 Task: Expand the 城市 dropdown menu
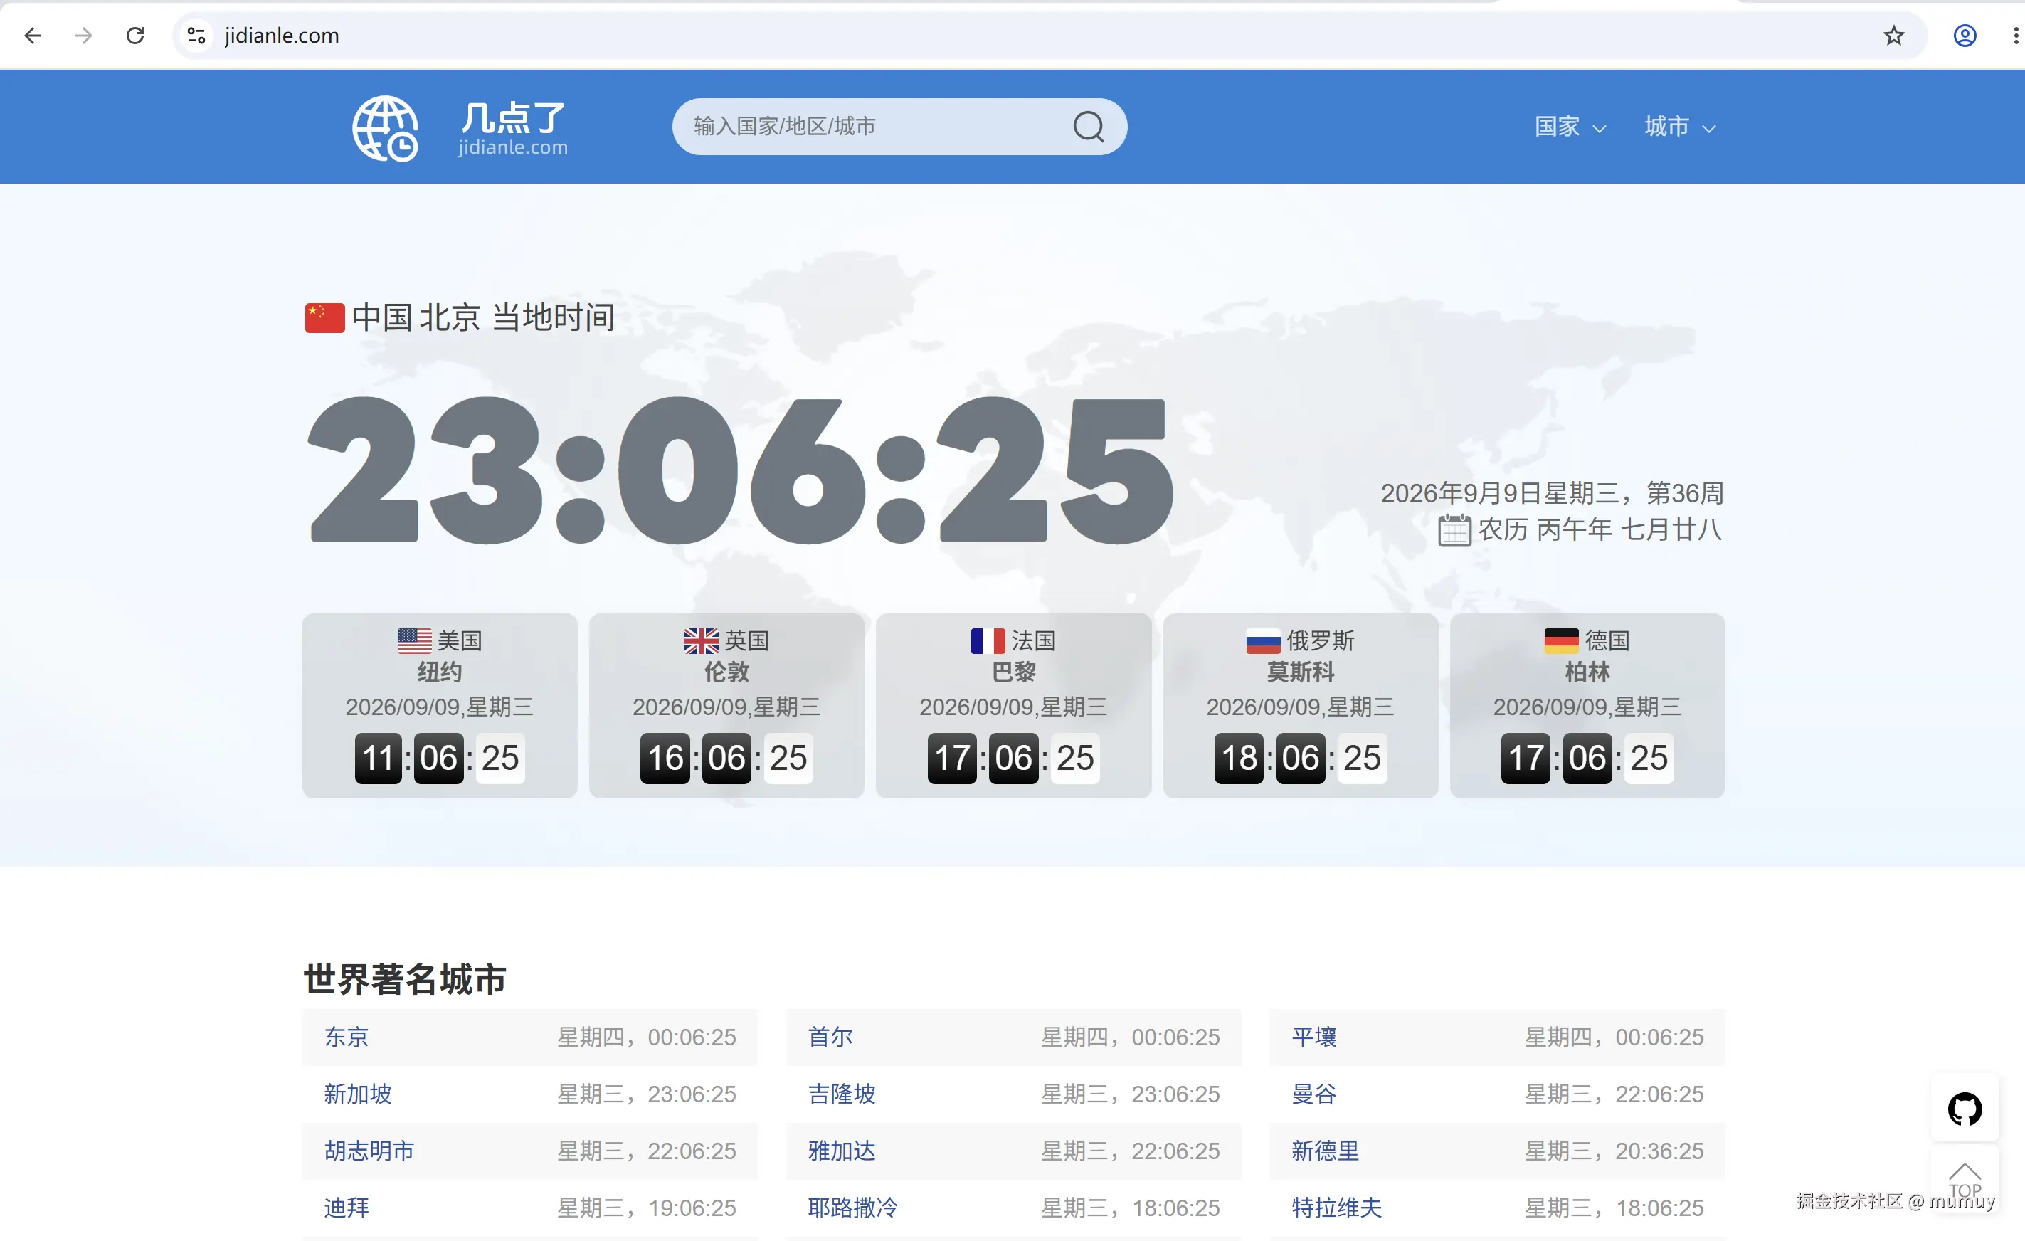point(1680,127)
